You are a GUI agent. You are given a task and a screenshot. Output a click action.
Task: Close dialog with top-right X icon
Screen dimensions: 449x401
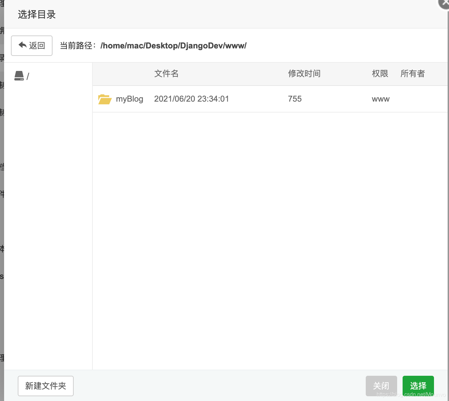click(x=444, y=3)
